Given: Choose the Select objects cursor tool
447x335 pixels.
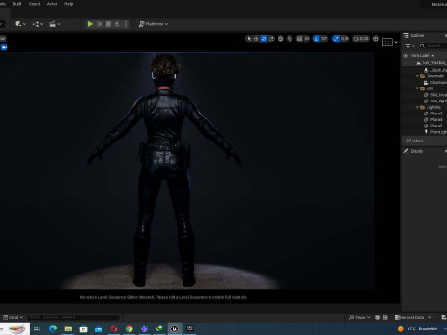Looking at the screenshot, I should pyautogui.click(x=249, y=39).
